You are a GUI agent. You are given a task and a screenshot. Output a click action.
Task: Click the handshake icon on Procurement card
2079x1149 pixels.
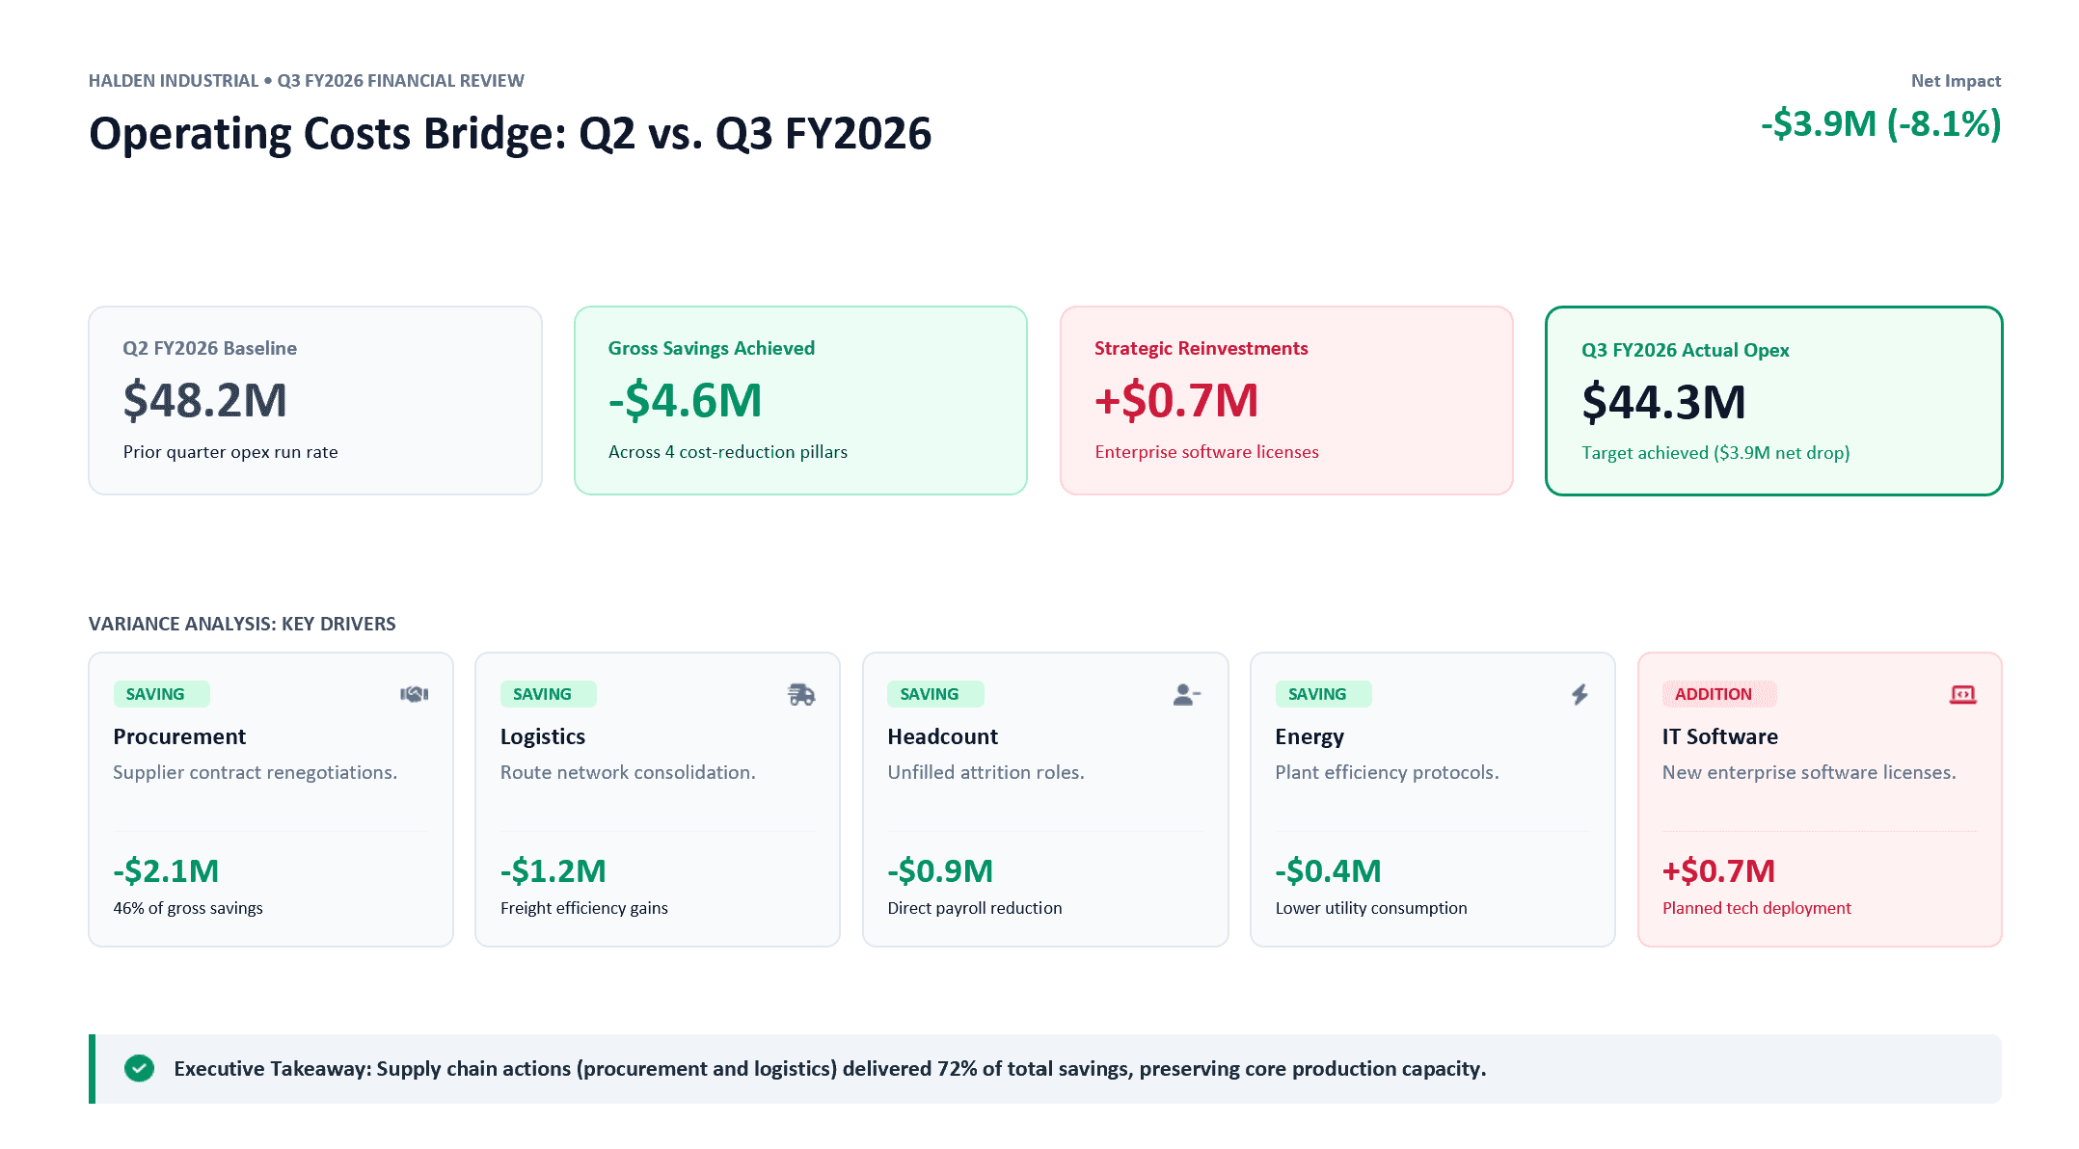pos(415,694)
